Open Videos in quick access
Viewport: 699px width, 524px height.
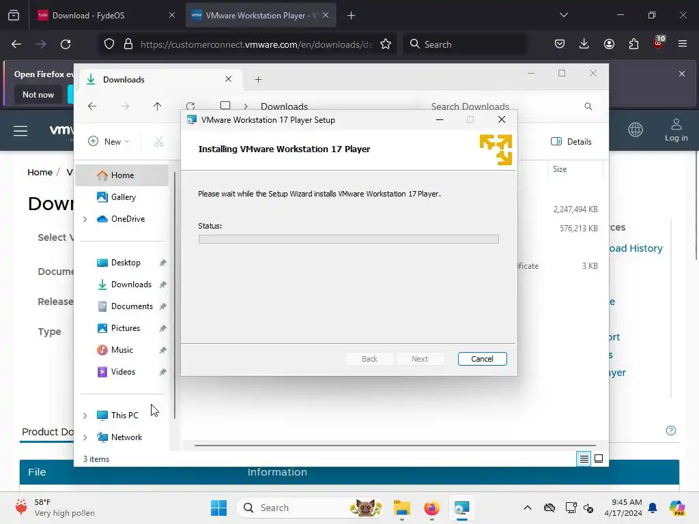point(122,372)
